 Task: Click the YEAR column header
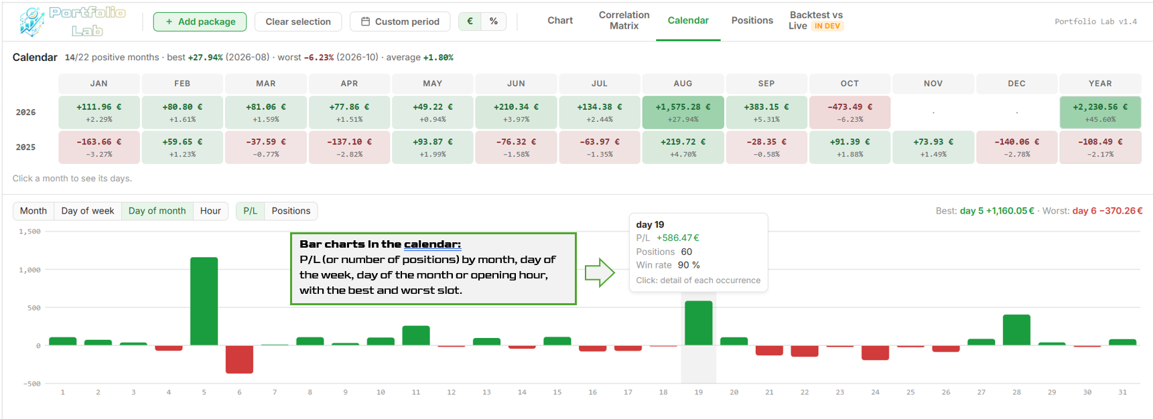coord(1100,84)
